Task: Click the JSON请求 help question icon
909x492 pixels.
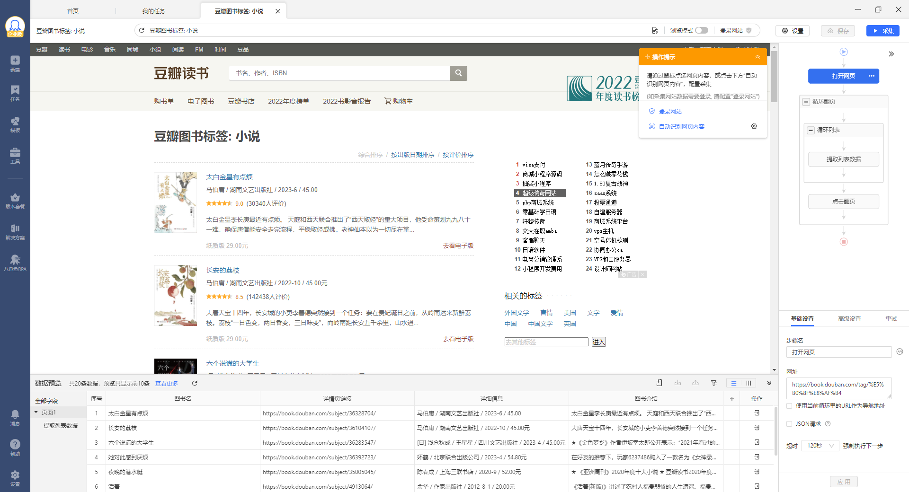Action: (x=828, y=424)
